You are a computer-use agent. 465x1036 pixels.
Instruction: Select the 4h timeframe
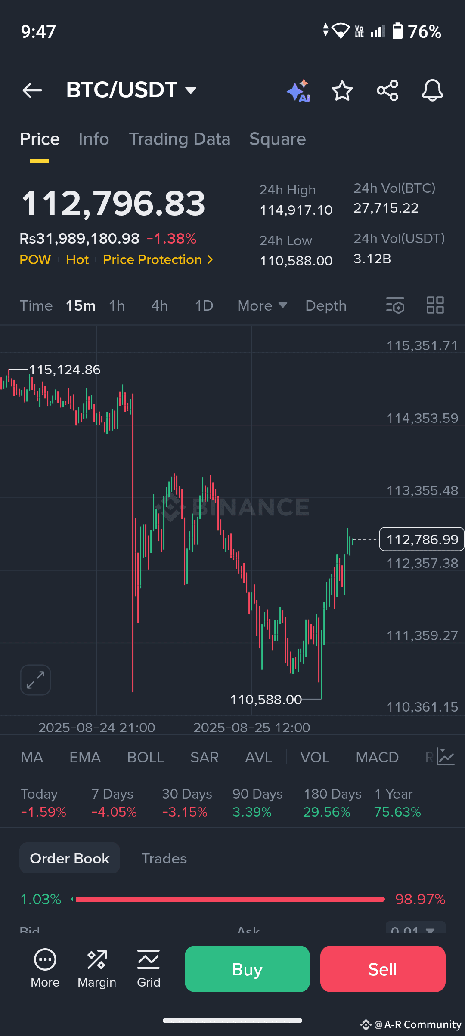[x=159, y=305]
